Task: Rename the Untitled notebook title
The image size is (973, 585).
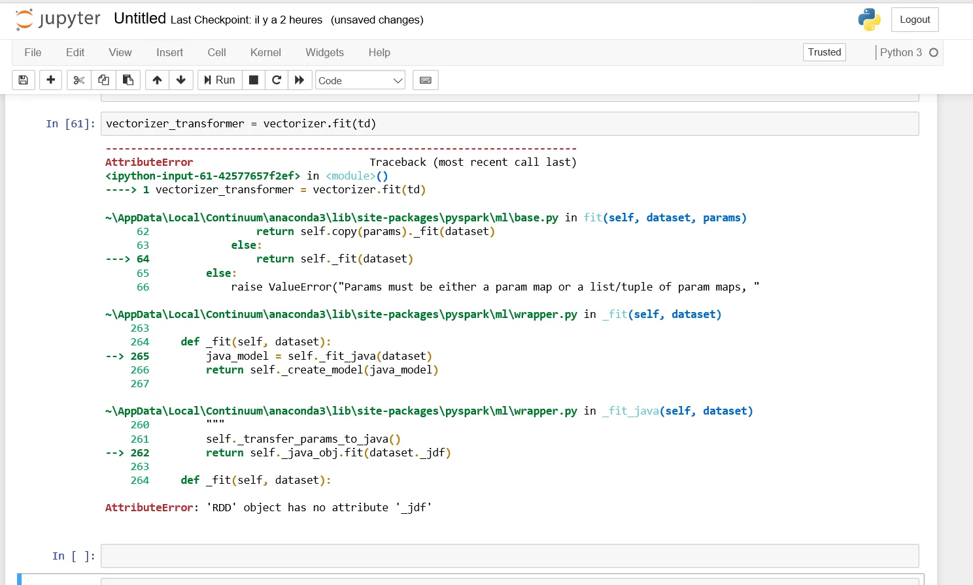Action: point(140,18)
